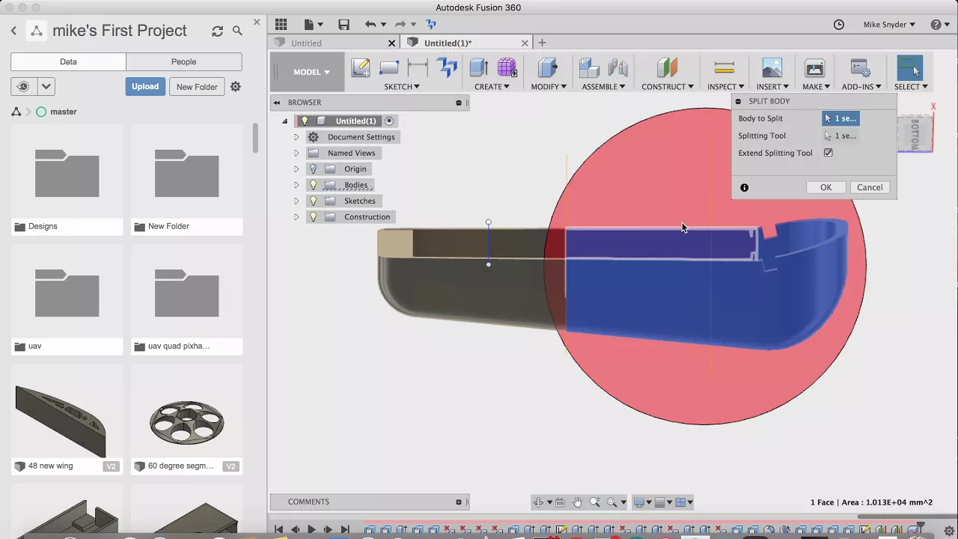Open the SKETCH menu
The image size is (958, 539).
click(x=401, y=87)
